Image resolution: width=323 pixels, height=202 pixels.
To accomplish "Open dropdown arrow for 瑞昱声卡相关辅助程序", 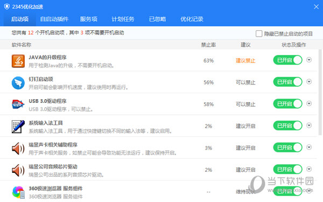I will [x=309, y=147].
